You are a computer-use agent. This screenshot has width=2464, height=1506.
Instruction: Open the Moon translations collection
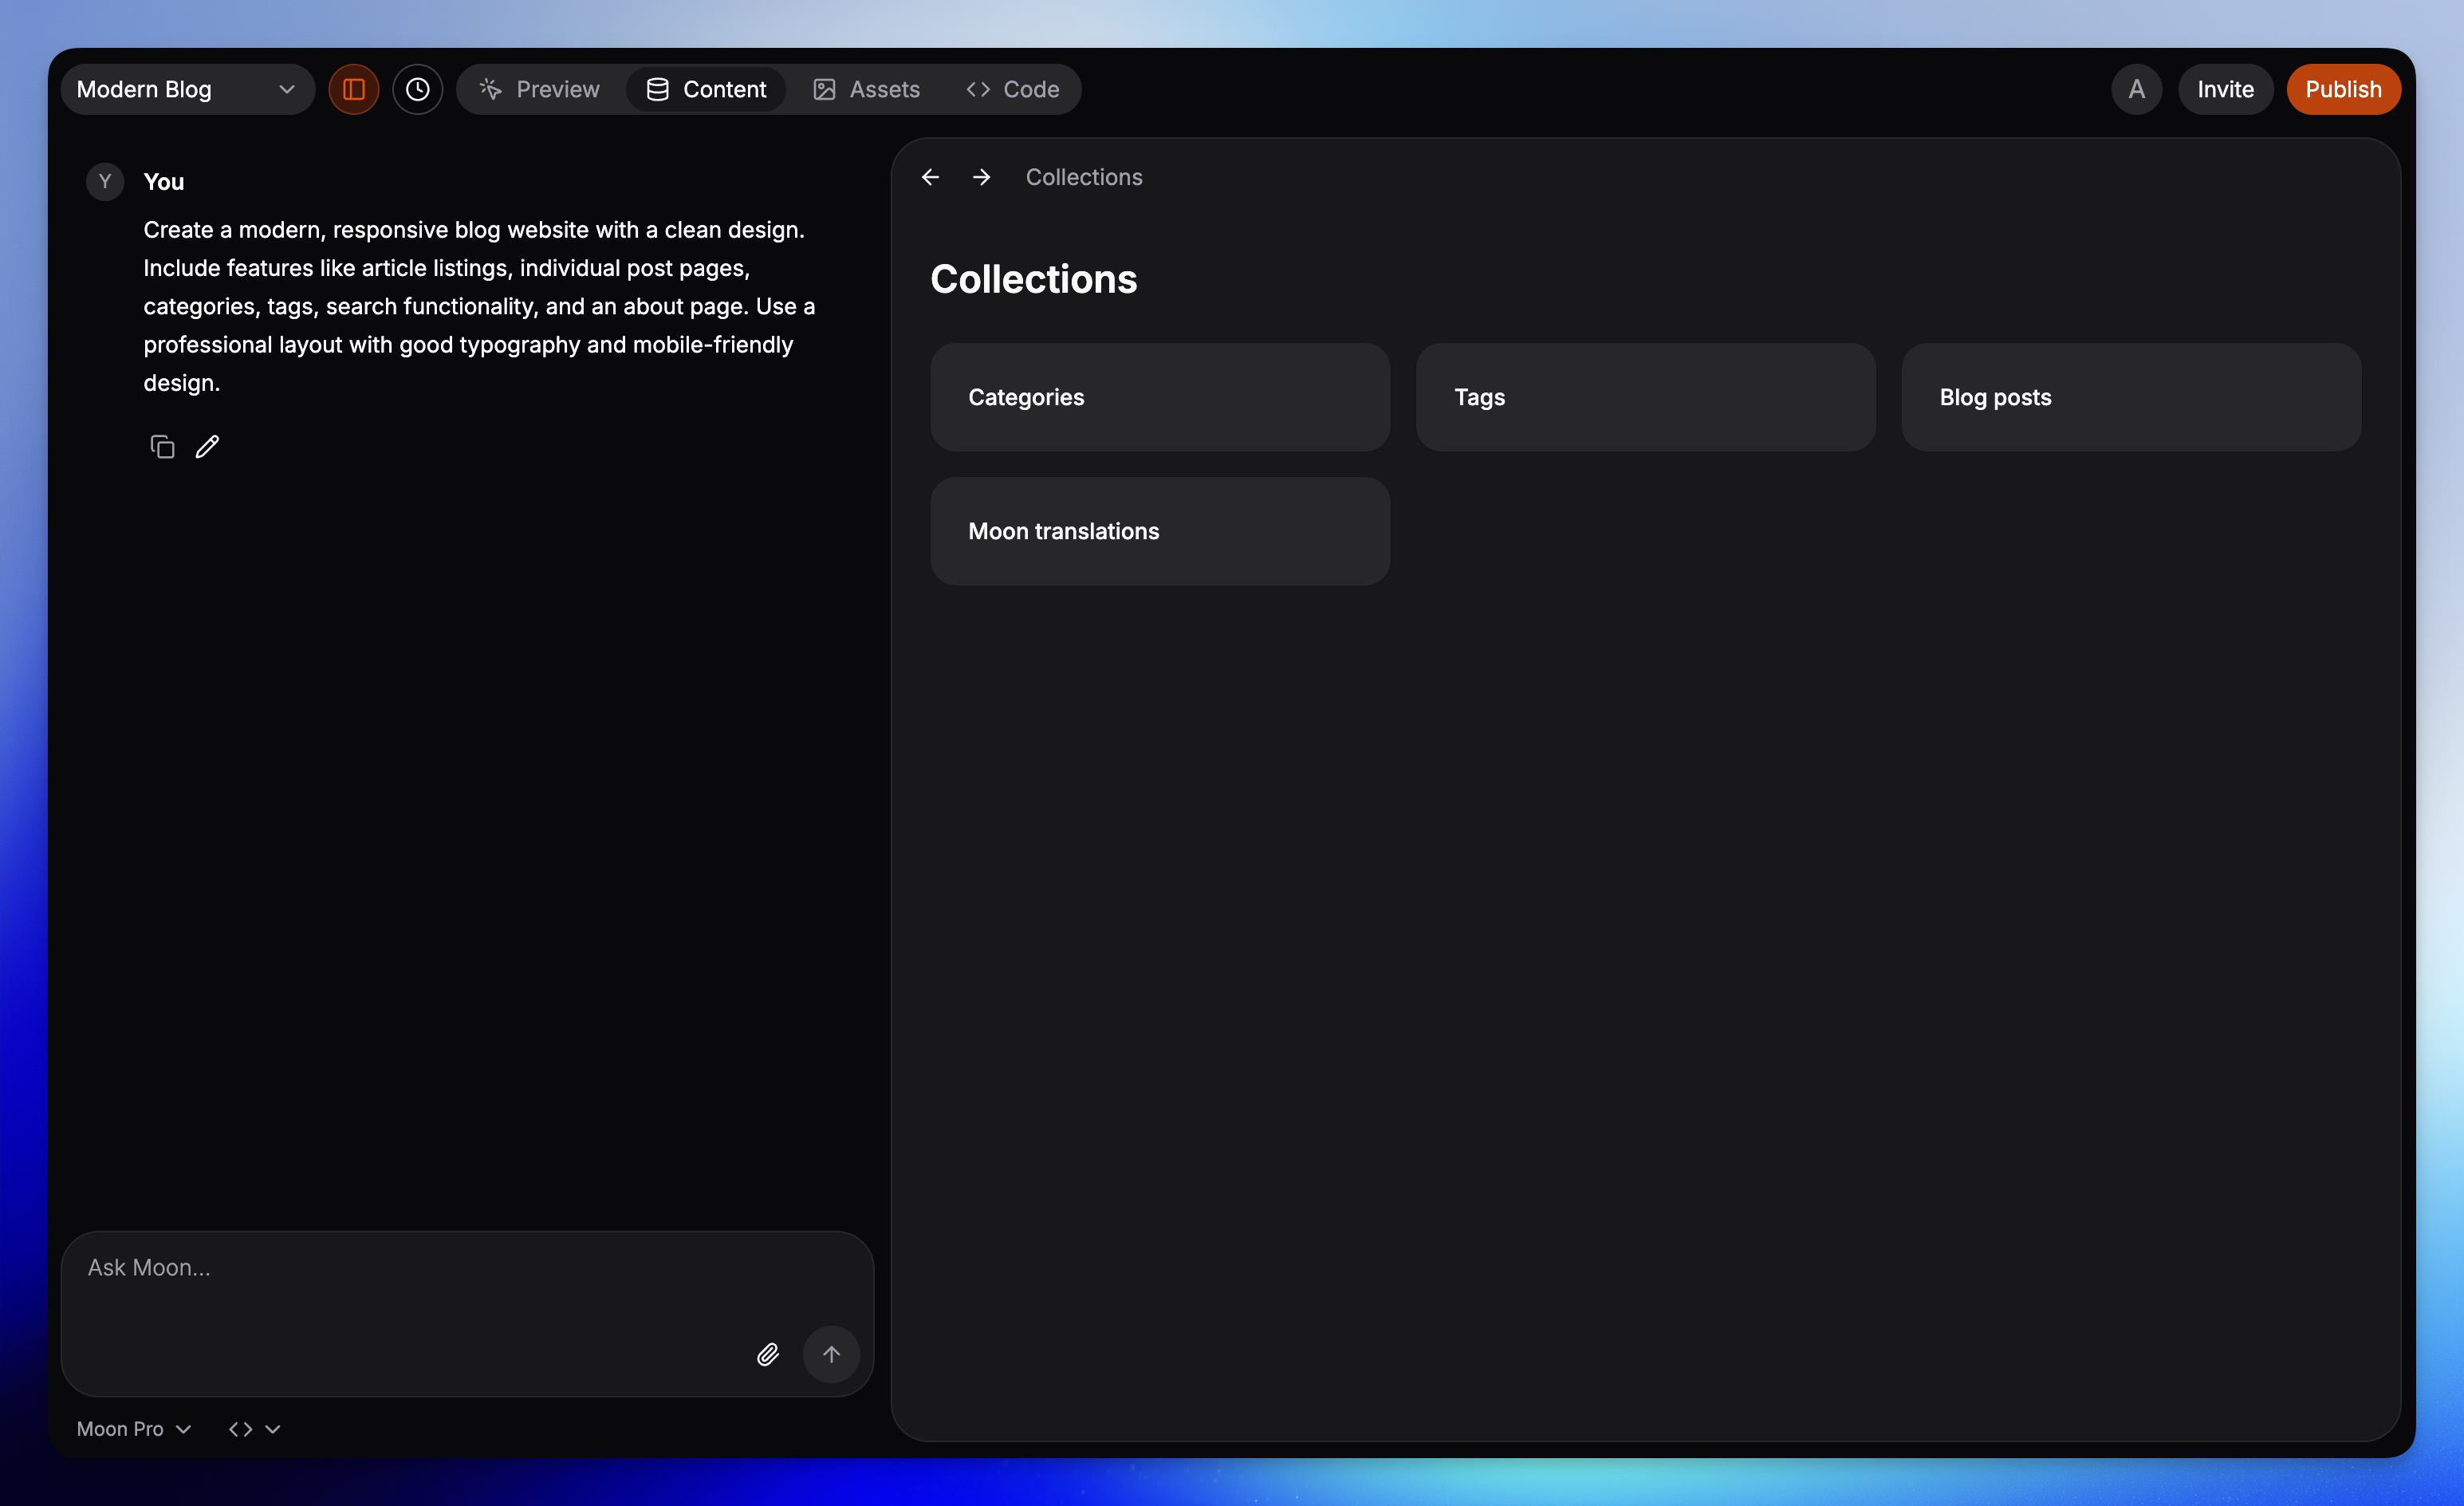point(1160,531)
